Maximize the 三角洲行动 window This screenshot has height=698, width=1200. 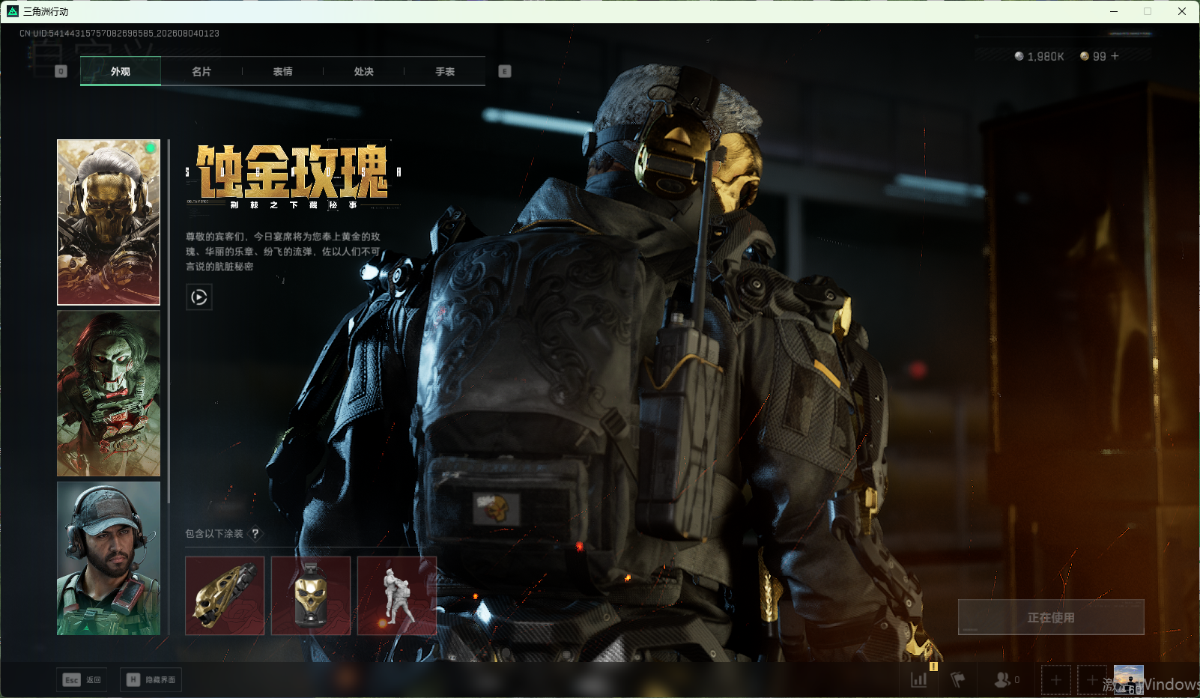pyautogui.click(x=1148, y=11)
